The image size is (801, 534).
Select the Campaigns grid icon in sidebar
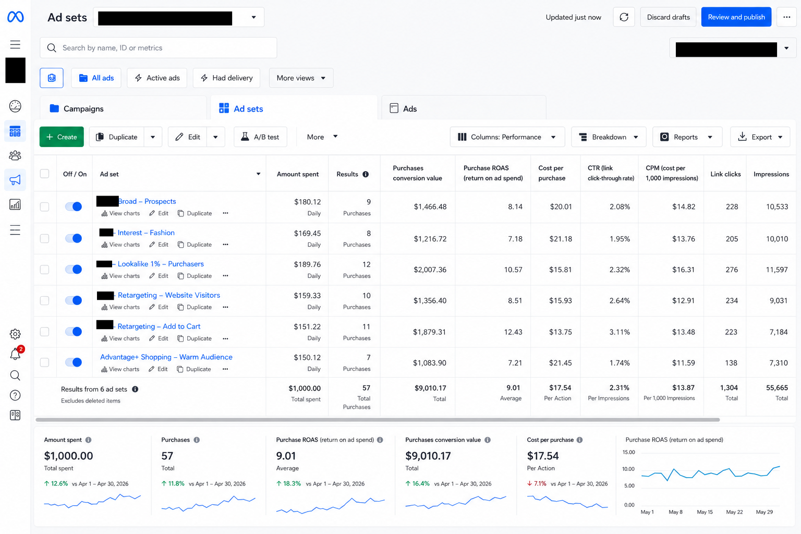[15, 131]
